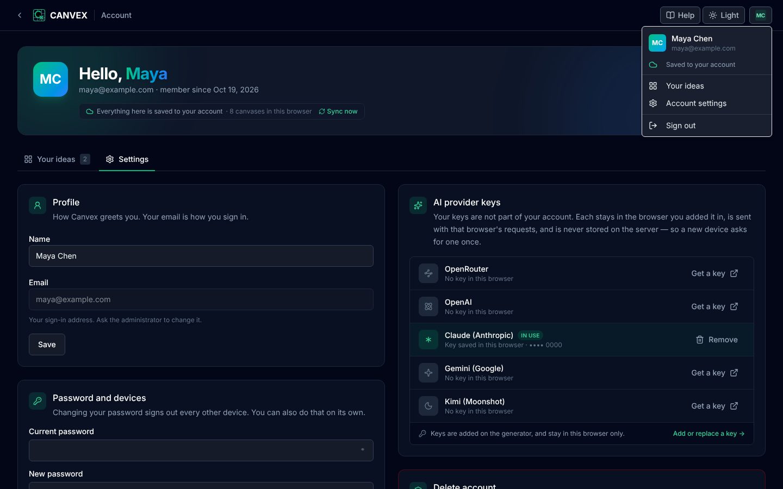Click the grid icon beside menu Your ideas
This screenshot has height=489, width=783.
pyautogui.click(x=653, y=86)
